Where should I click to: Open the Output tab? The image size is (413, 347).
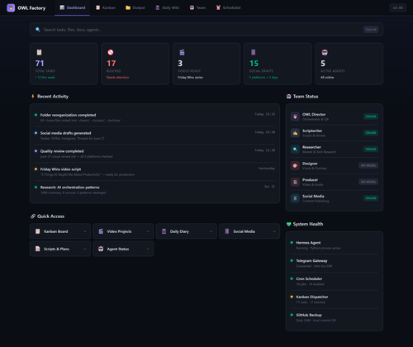135,7
